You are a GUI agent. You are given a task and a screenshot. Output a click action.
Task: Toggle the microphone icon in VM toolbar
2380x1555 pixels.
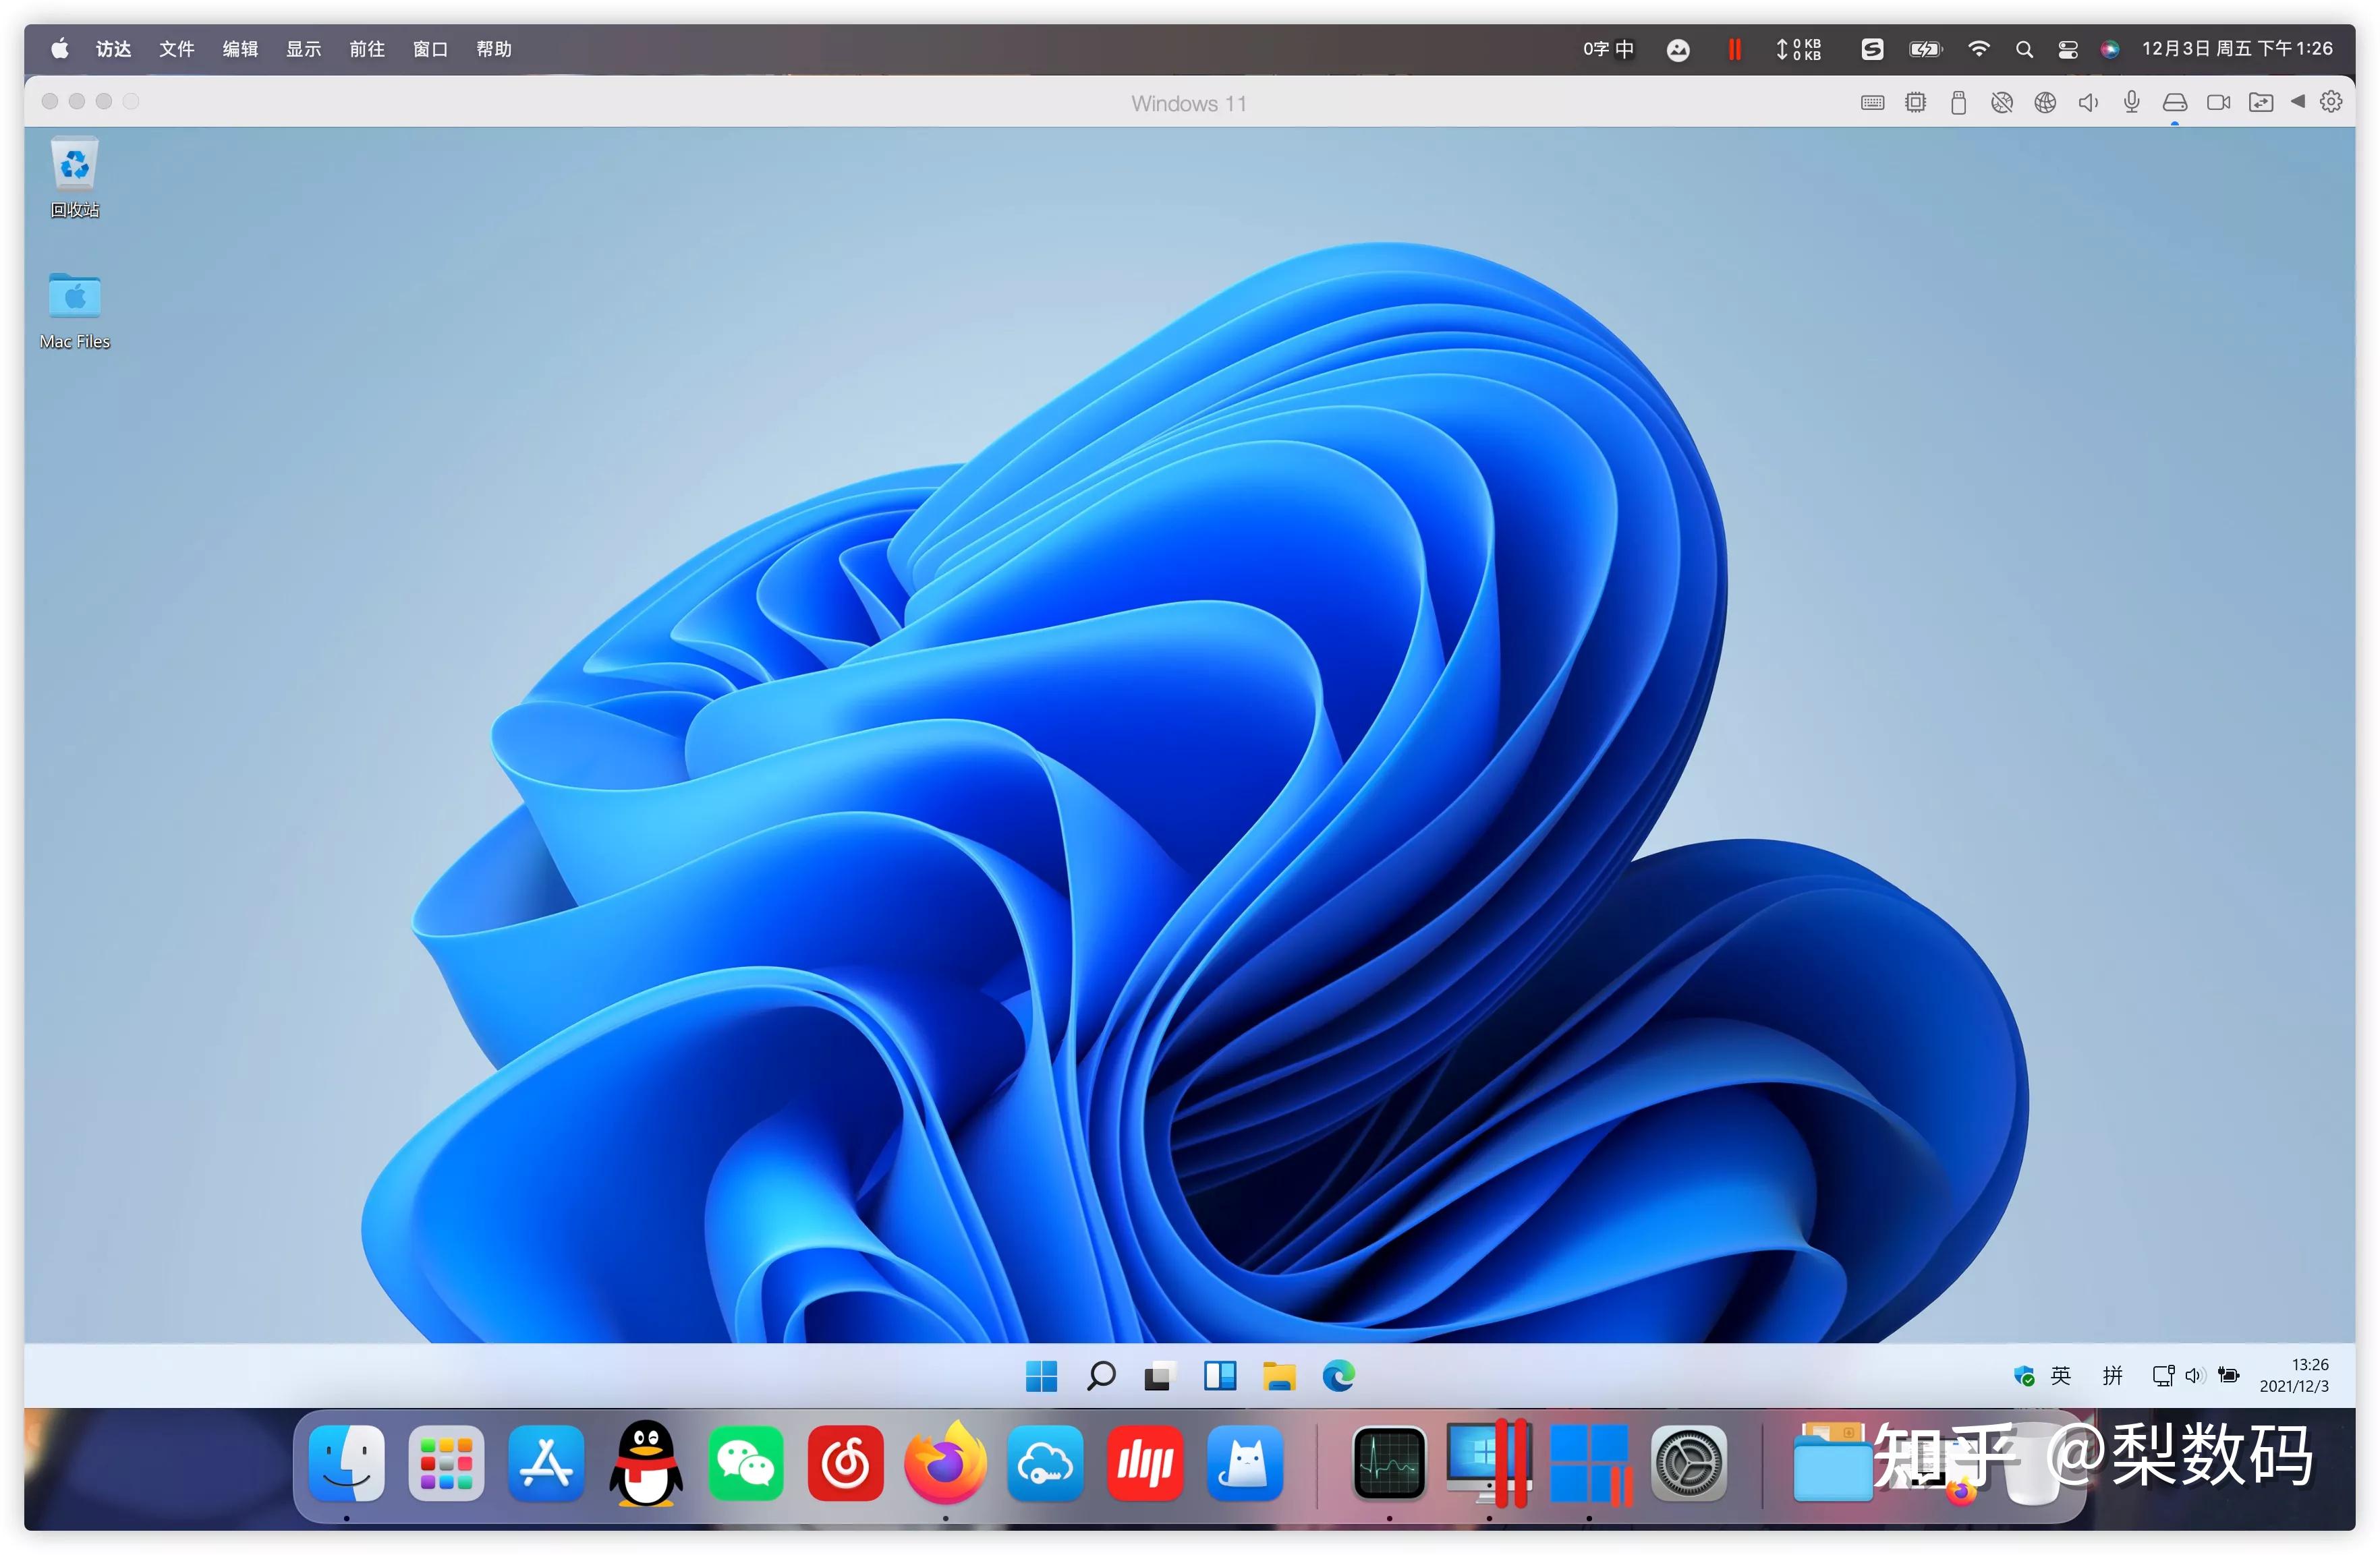(x=2131, y=103)
